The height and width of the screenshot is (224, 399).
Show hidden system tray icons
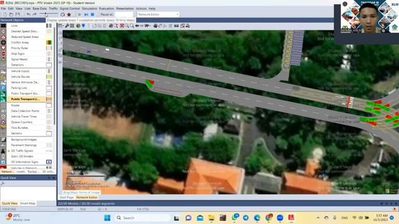[318, 218]
